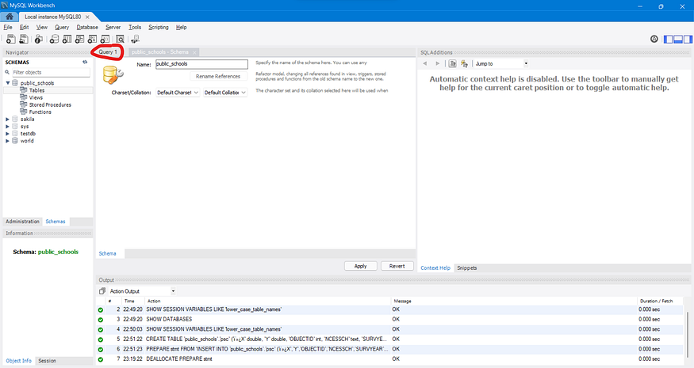This screenshot has height=368, width=694.
Task: Refresh the SCHEMAS list
Action: pyautogui.click(x=85, y=63)
